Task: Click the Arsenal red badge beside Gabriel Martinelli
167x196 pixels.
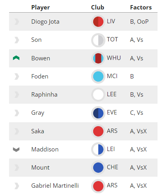Action: 98,186
